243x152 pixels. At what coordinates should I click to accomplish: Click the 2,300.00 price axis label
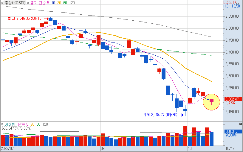[232, 76]
